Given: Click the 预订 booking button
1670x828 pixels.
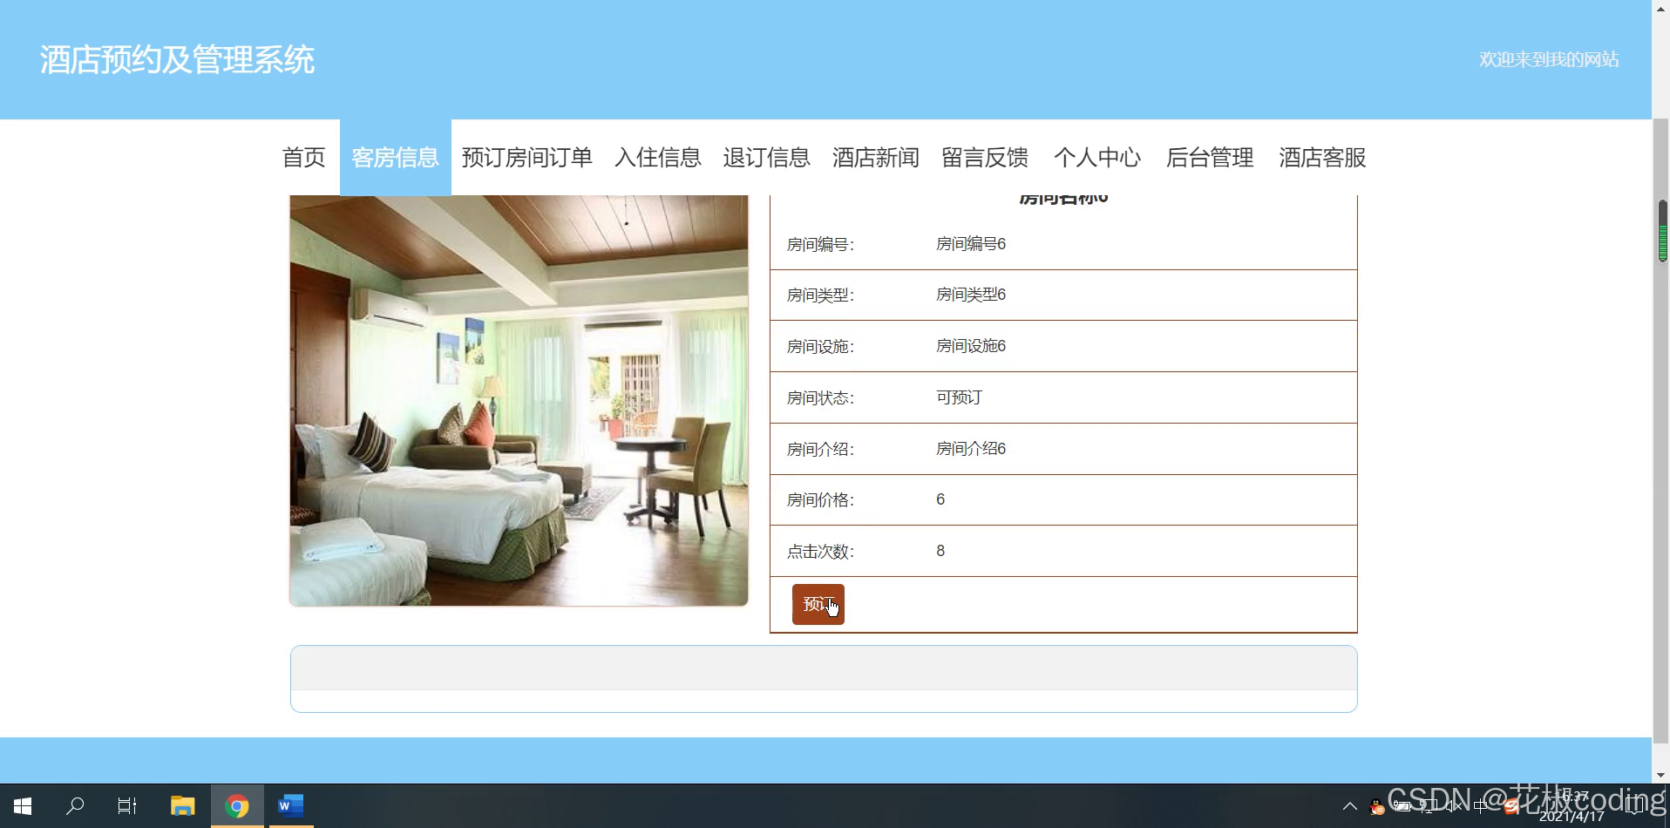Looking at the screenshot, I should (x=817, y=603).
